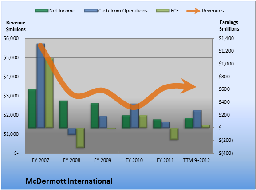
Task: Click the $1,400 right axis label
Action: pos(226,39)
